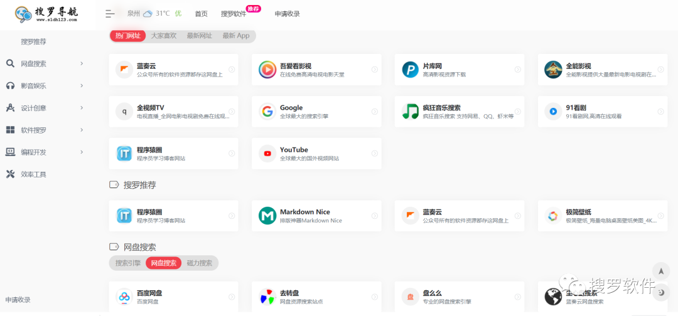Screen dimensions: 678x316
Task: Open the 百度网盘 cloud icon
Action: coord(124,297)
